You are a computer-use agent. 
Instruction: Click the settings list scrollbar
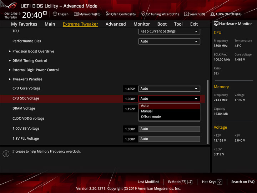coord(208,112)
